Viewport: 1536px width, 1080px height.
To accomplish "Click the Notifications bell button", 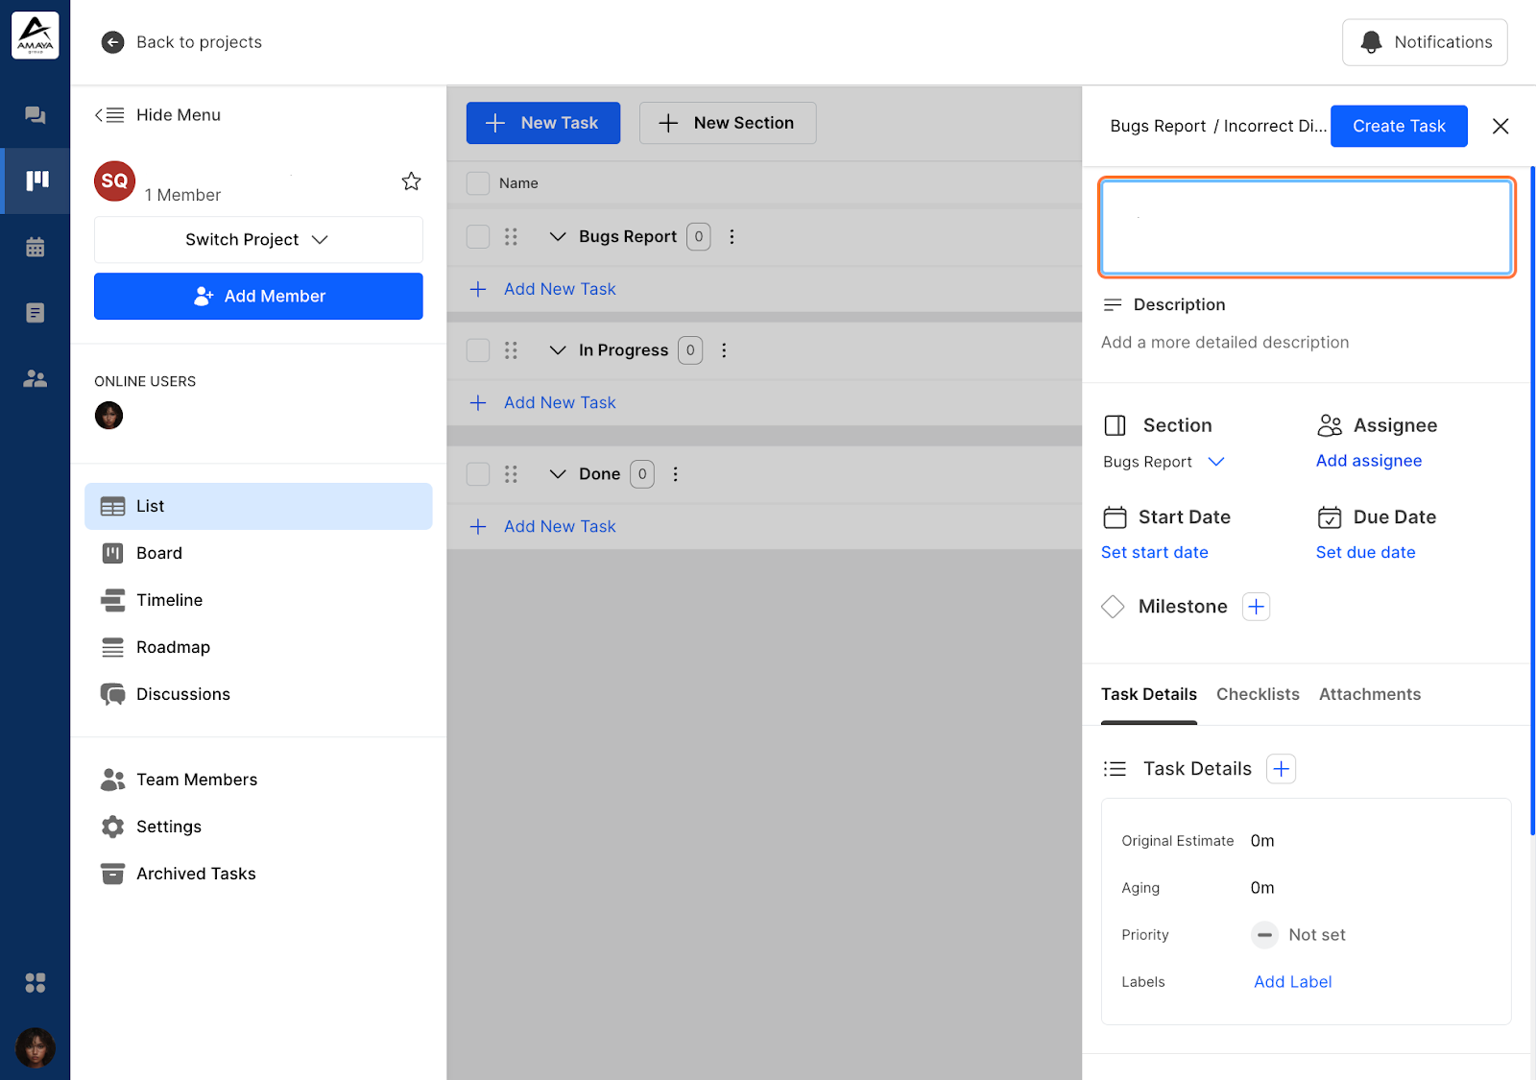I will coord(1425,42).
